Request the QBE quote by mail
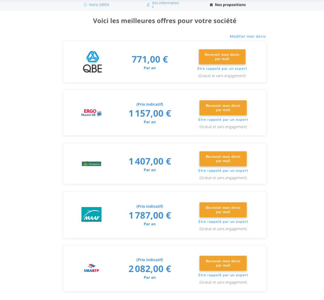The image size is (324, 300). (x=222, y=57)
